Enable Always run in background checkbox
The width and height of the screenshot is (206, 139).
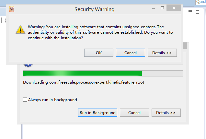coord(25,100)
